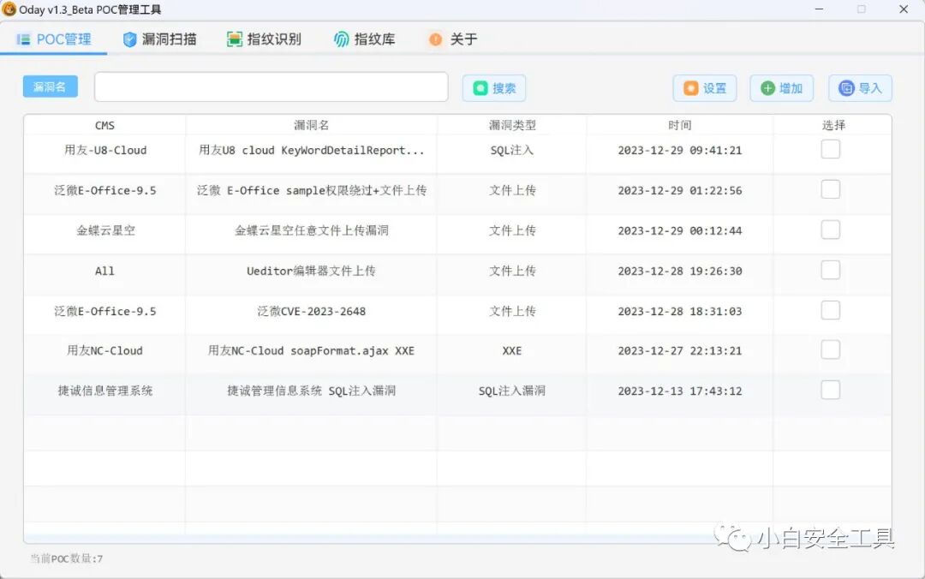Tick the checkbox for 用友-U8-Cloud row
The image size is (925, 579).
(831, 149)
